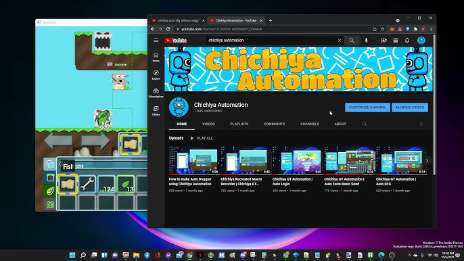Open the Auto Login video thumbnail

(298, 160)
